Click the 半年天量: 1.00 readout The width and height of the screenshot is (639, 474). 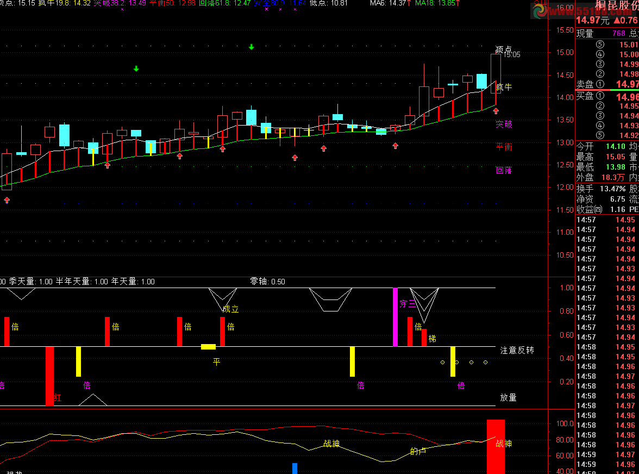pyautogui.click(x=82, y=282)
